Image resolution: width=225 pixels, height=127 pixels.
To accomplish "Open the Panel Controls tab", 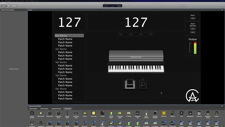I will 33,109.
